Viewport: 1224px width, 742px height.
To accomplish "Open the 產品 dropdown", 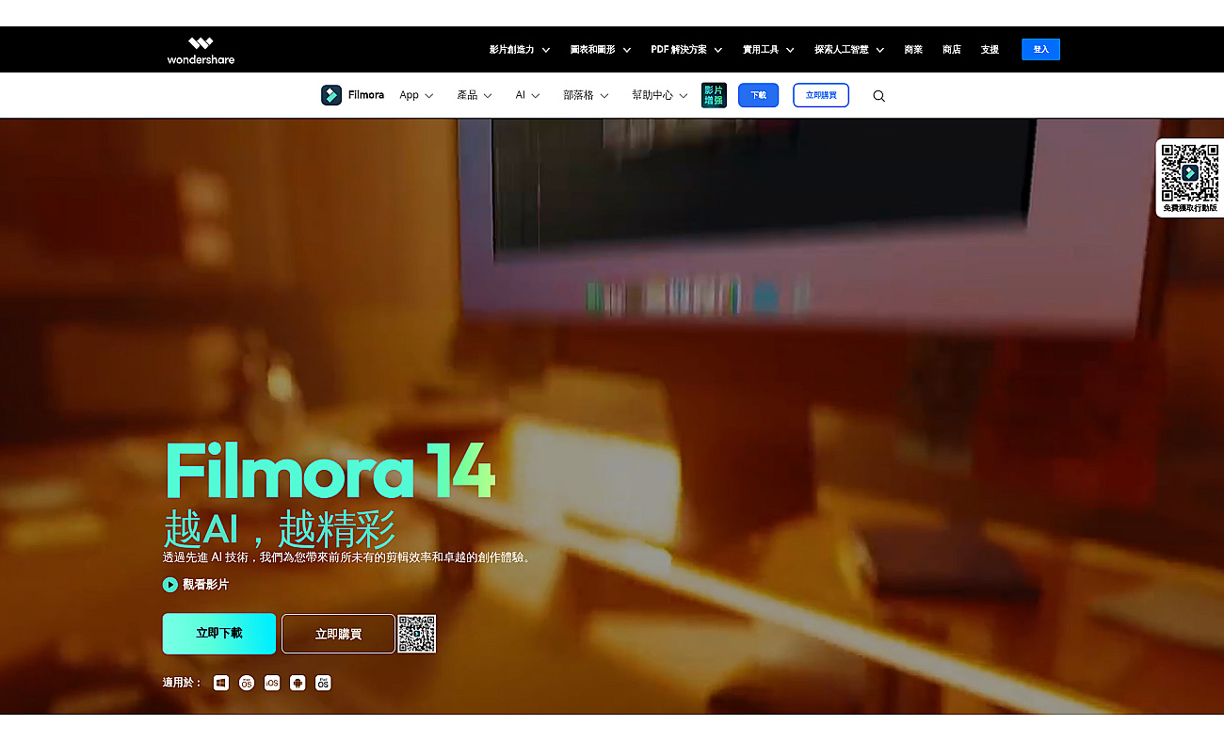I will pos(475,95).
